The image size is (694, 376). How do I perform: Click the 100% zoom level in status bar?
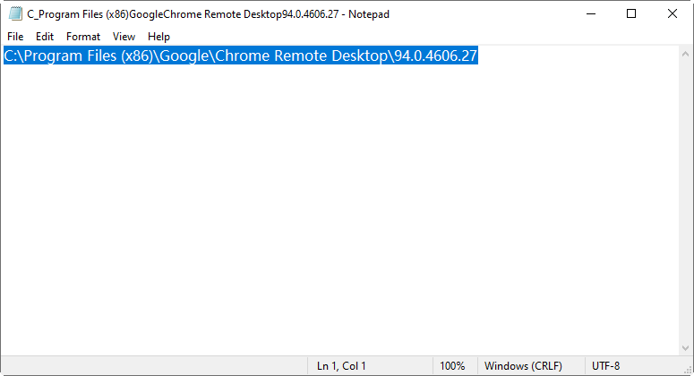pyautogui.click(x=452, y=366)
